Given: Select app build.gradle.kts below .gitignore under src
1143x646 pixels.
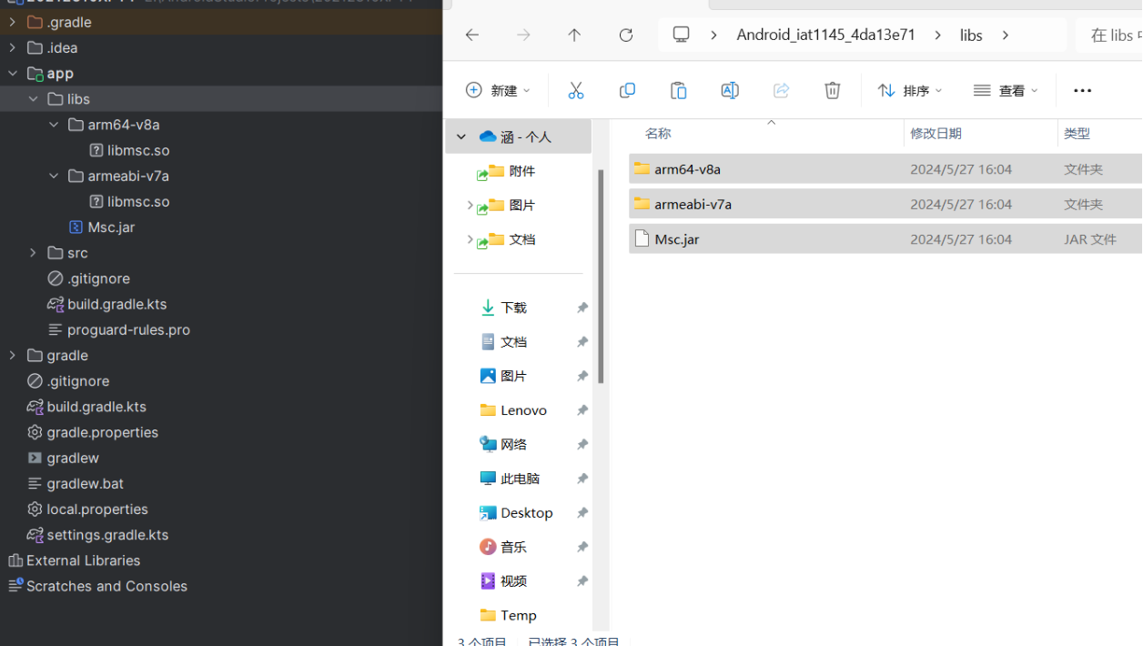Looking at the screenshot, I should [x=116, y=304].
